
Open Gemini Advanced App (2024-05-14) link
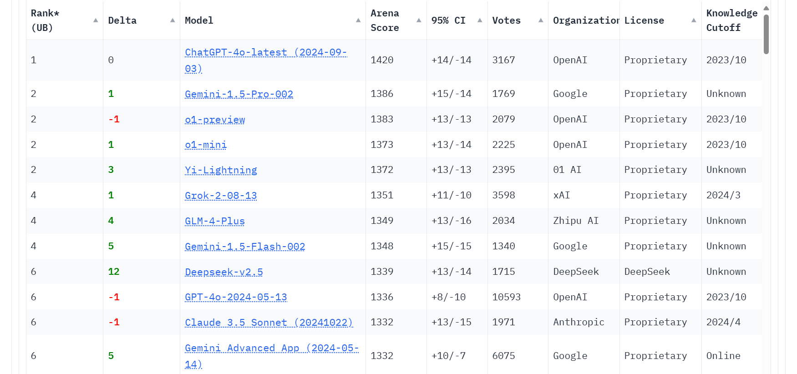coord(272,356)
